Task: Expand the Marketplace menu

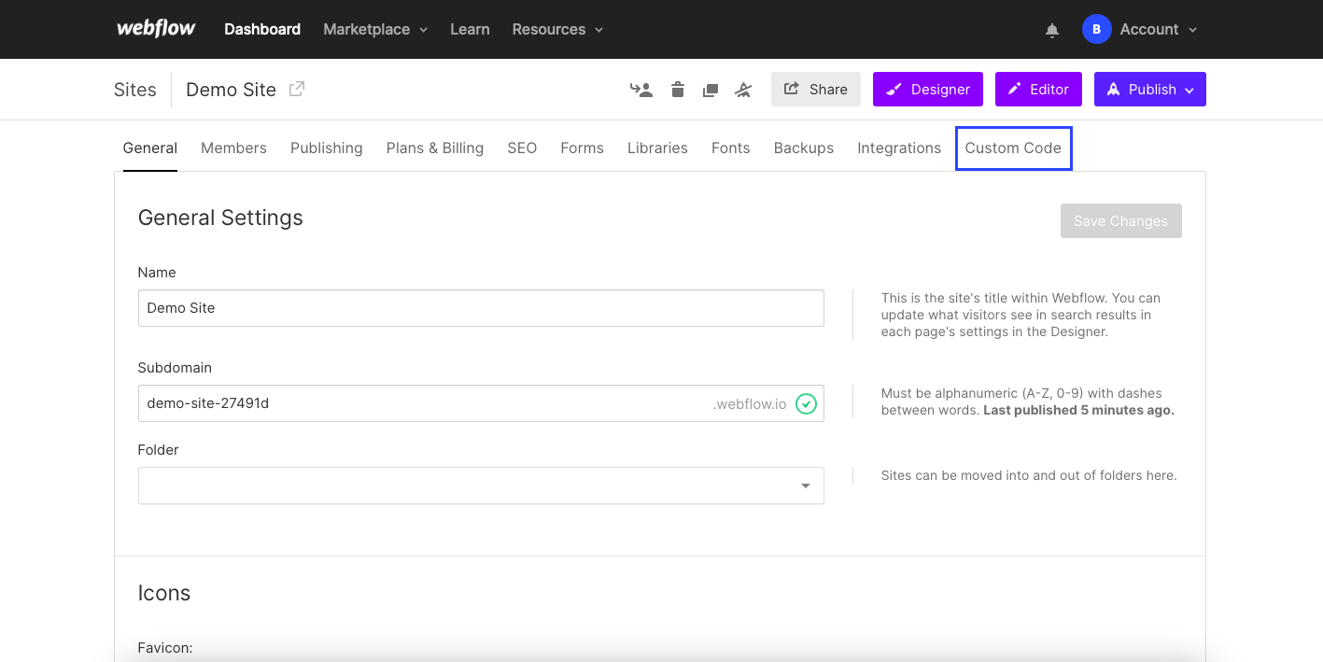Action: 375,29
